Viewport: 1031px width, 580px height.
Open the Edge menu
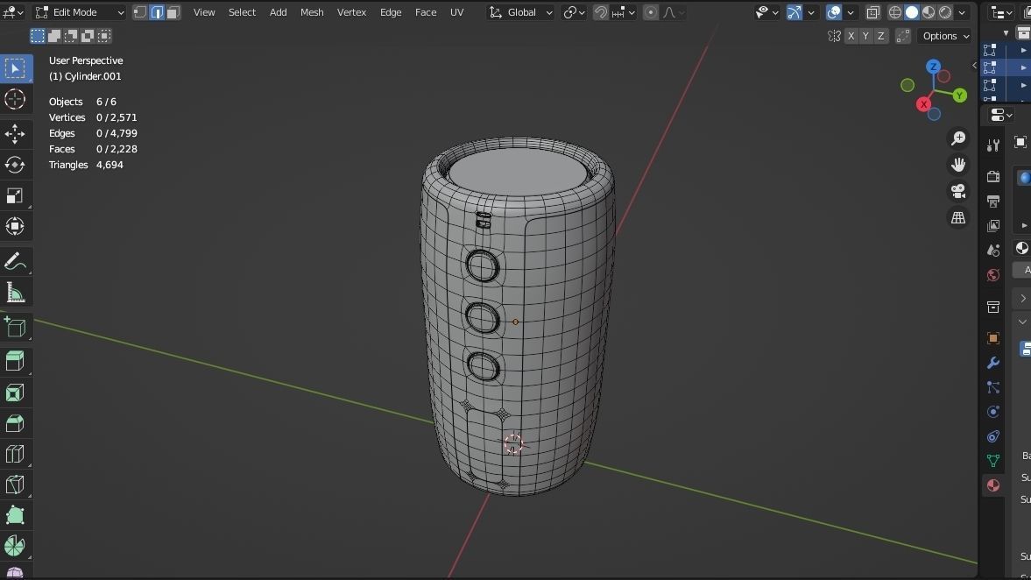(x=391, y=12)
